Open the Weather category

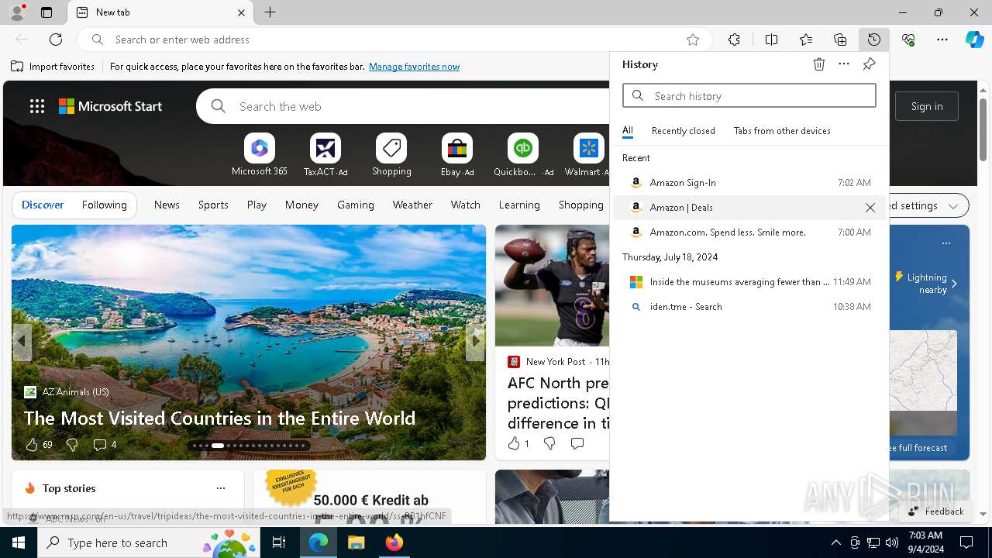[412, 205]
